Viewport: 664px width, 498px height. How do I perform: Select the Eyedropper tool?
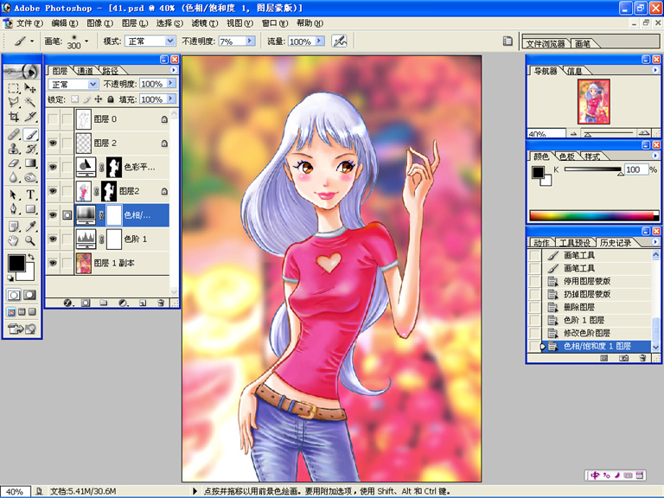pos(30,227)
